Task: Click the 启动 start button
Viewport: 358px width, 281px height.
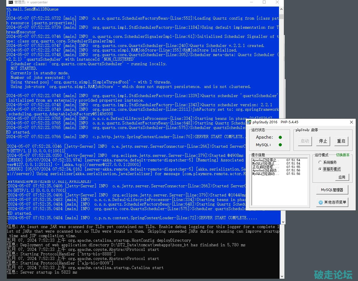Action: tap(305, 141)
